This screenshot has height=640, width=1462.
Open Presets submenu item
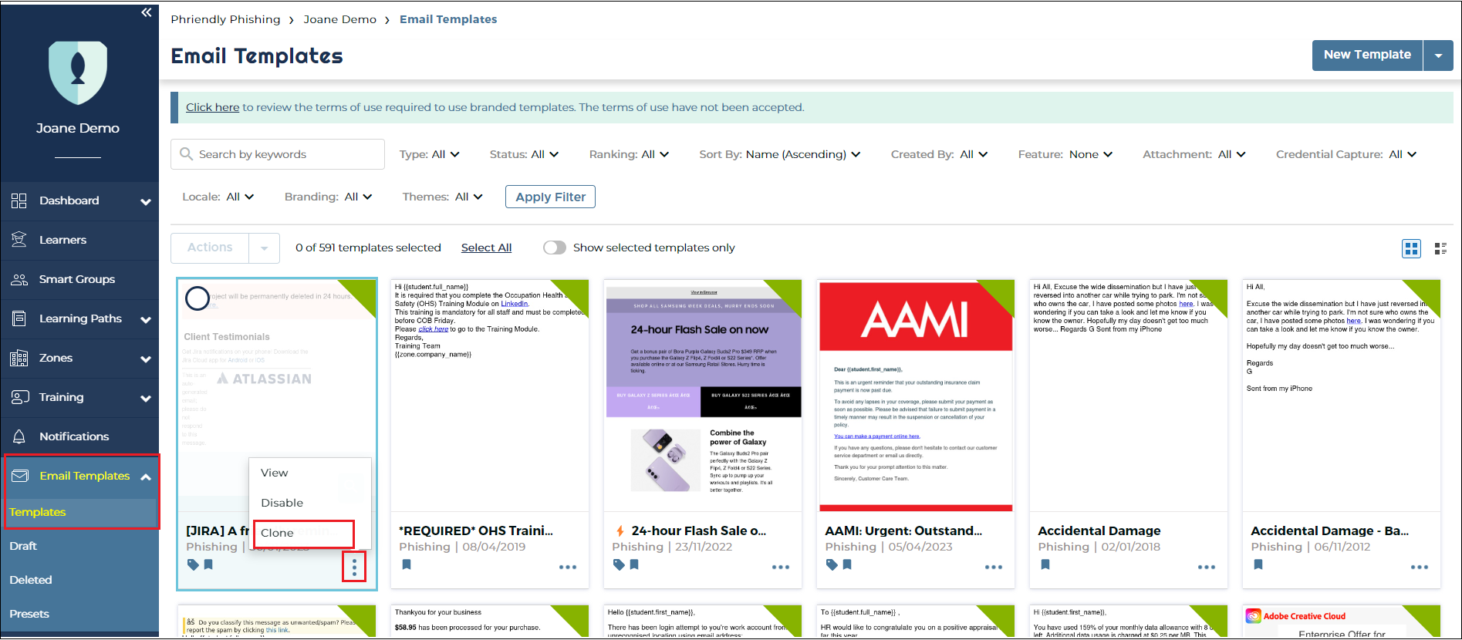coord(29,614)
